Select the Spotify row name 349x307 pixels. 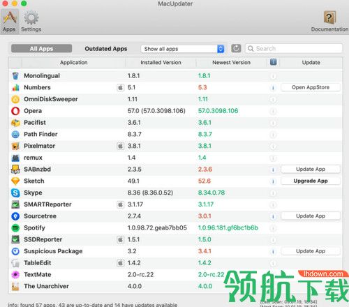(x=34, y=228)
